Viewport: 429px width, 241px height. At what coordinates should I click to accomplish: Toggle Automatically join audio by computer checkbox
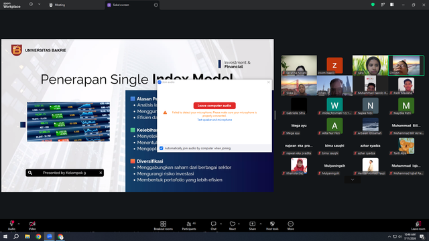coord(162,148)
